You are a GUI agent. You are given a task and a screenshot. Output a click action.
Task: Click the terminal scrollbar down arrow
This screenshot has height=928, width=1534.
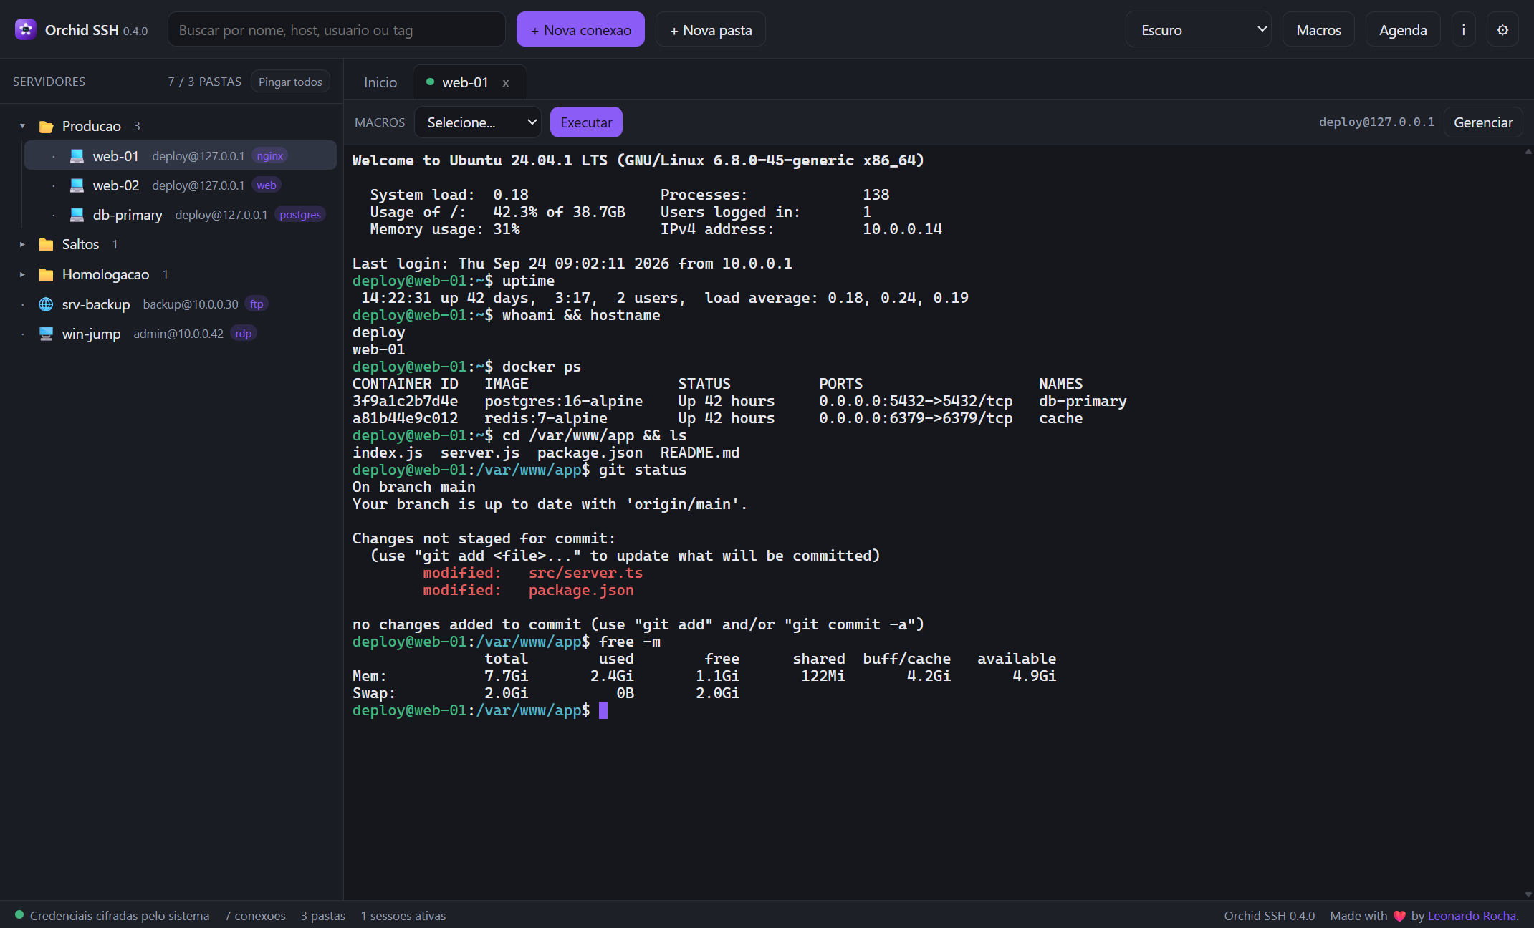coord(1528,894)
